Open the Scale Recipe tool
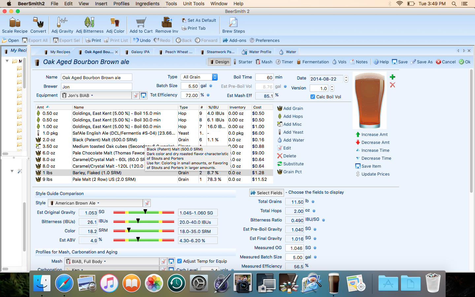Viewport: 475px width, 297px height. click(x=15, y=25)
